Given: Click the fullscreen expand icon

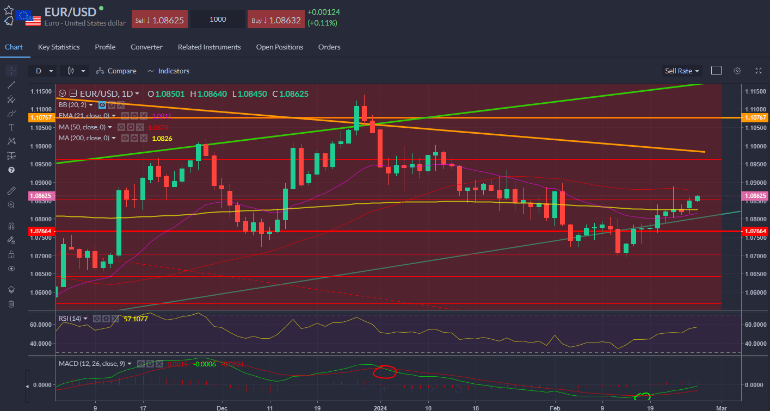Looking at the screenshot, I should (759, 71).
